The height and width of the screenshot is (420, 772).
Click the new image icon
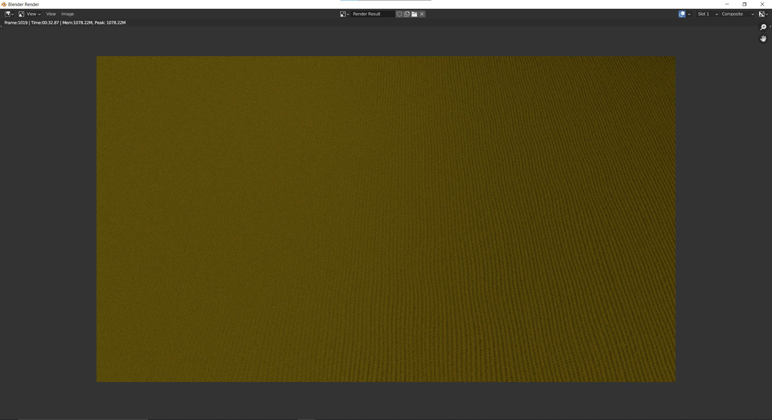[407, 14]
